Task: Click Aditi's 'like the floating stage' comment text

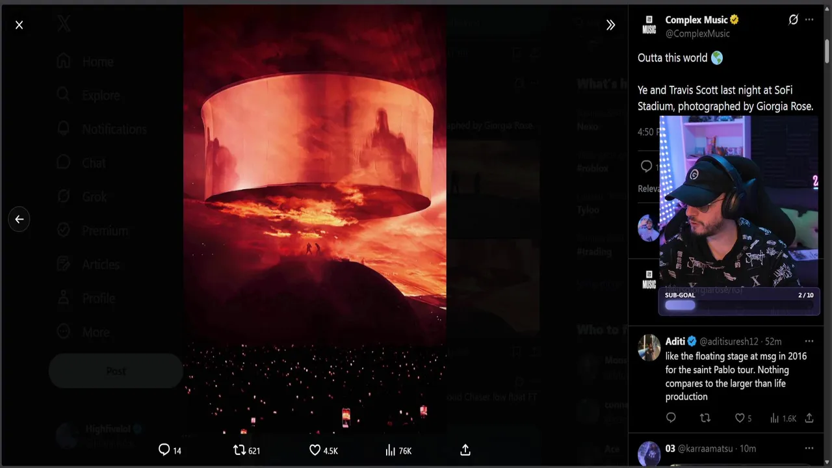Action: (x=736, y=376)
